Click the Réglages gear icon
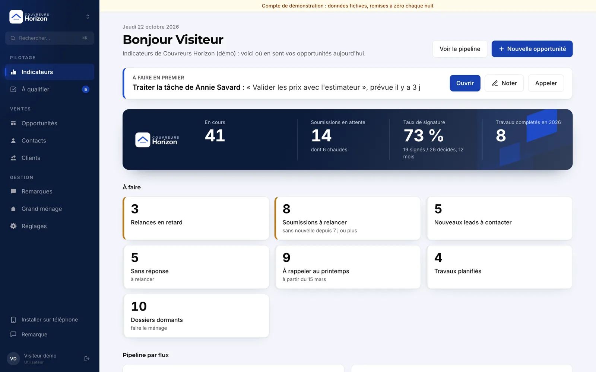Image resolution: width=596 pixels, height=372 pixels. (x=13, y=226)
